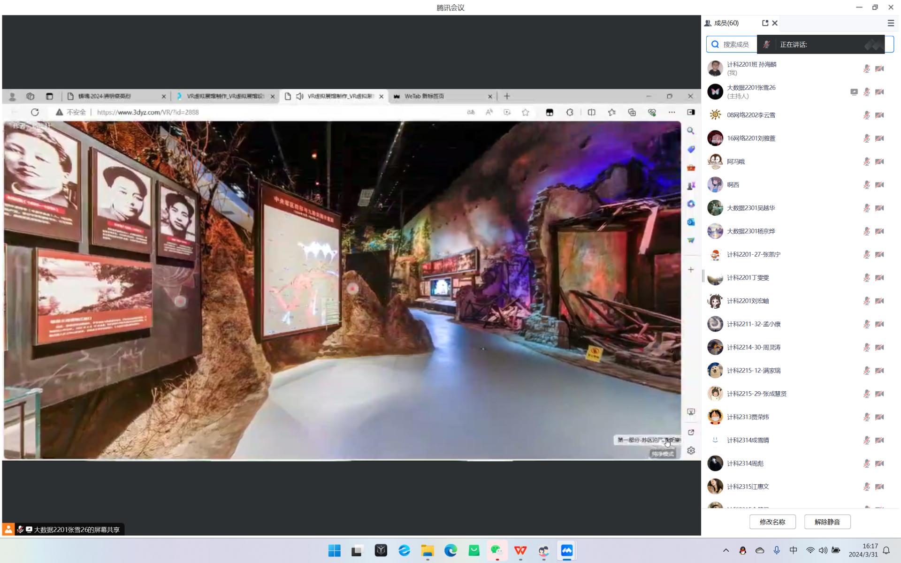Click WeTab 新标签页 browser tab
Screen dimensions: 901x563
[x=424, y=96]
